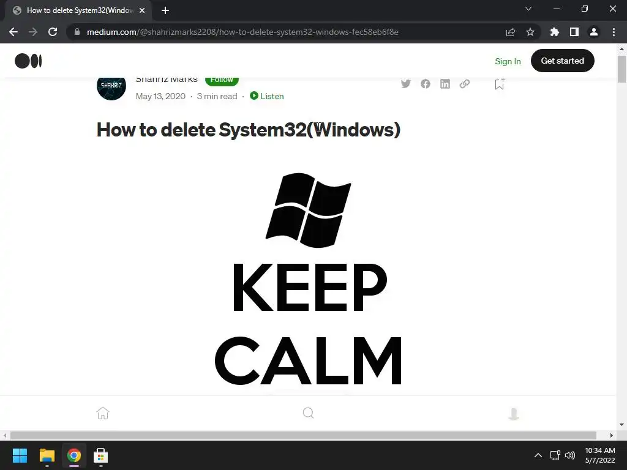The height and width of the screenshot is (470, 627).
Task: Bookmark this story icon
Action: (x=500, y=83)
